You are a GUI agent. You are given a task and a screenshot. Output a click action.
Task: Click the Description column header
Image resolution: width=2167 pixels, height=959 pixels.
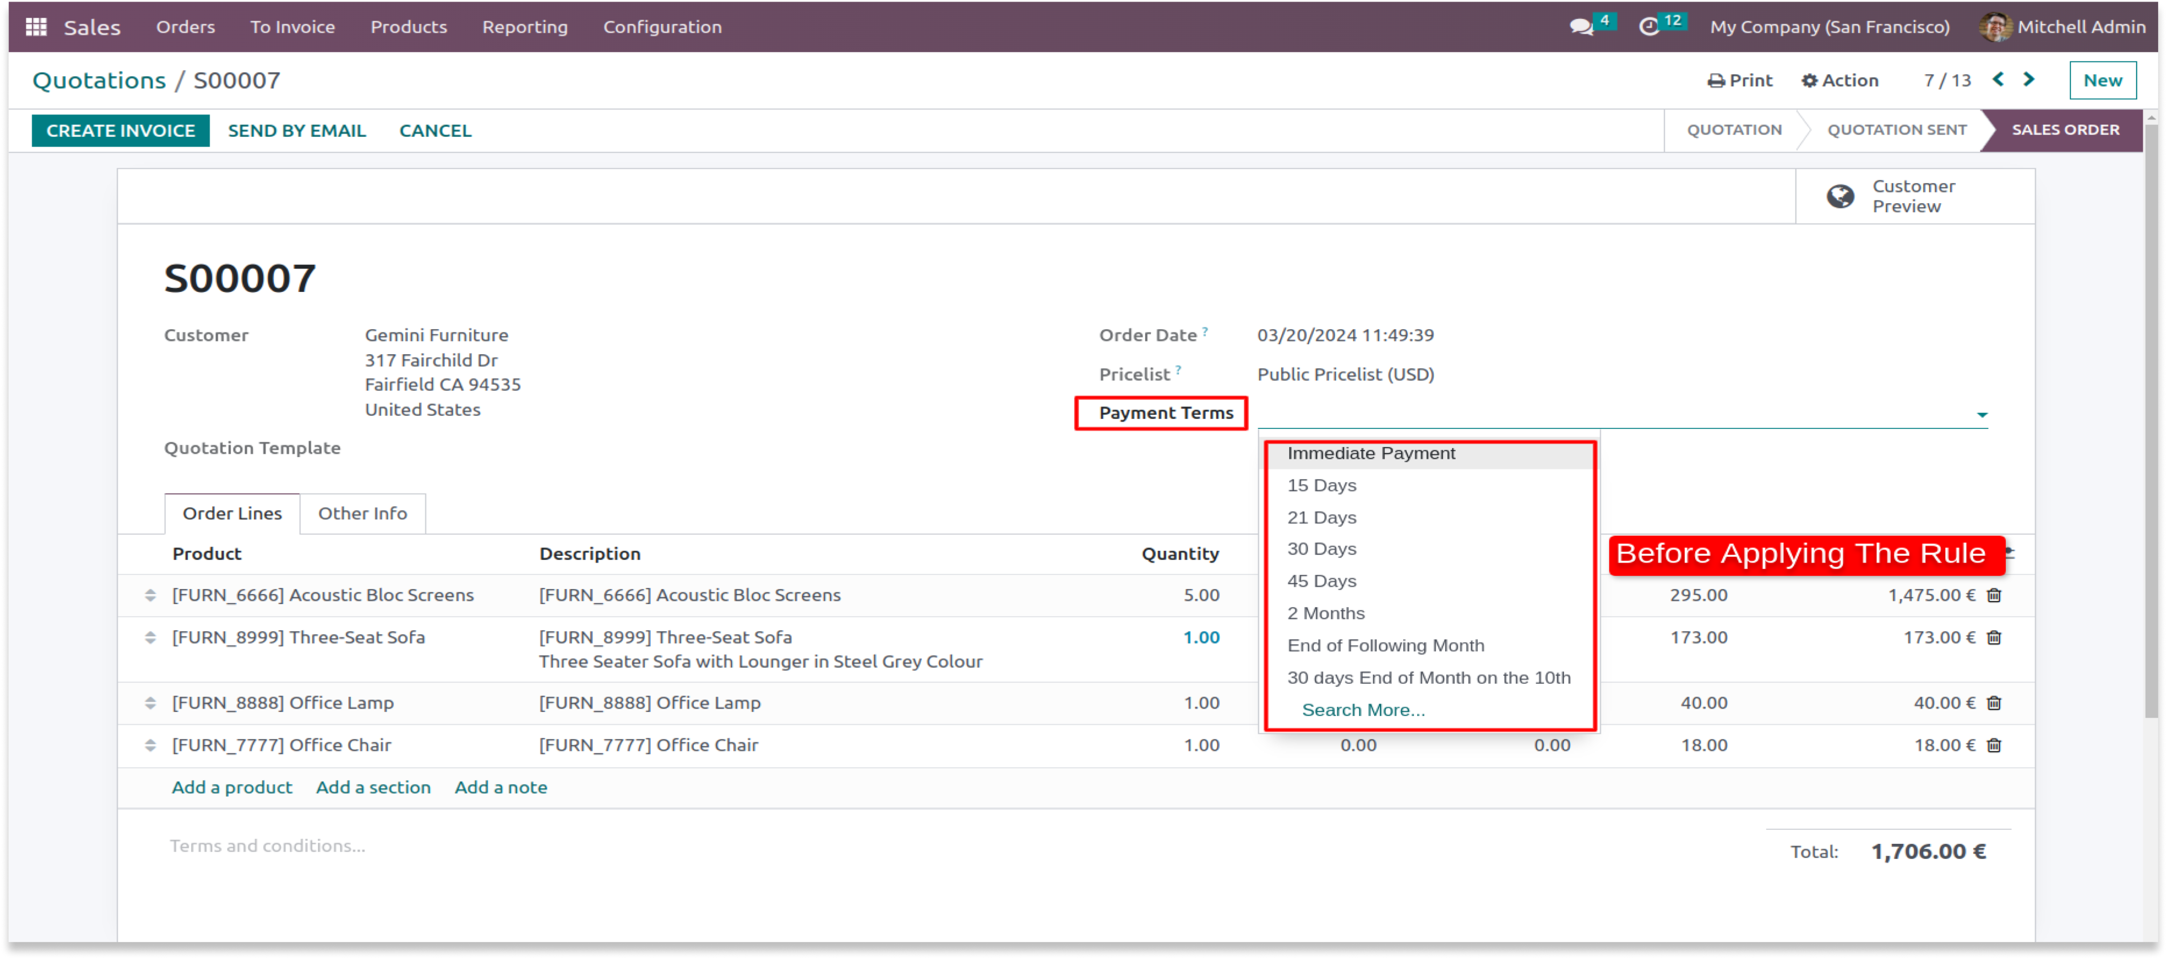(590, 554)
